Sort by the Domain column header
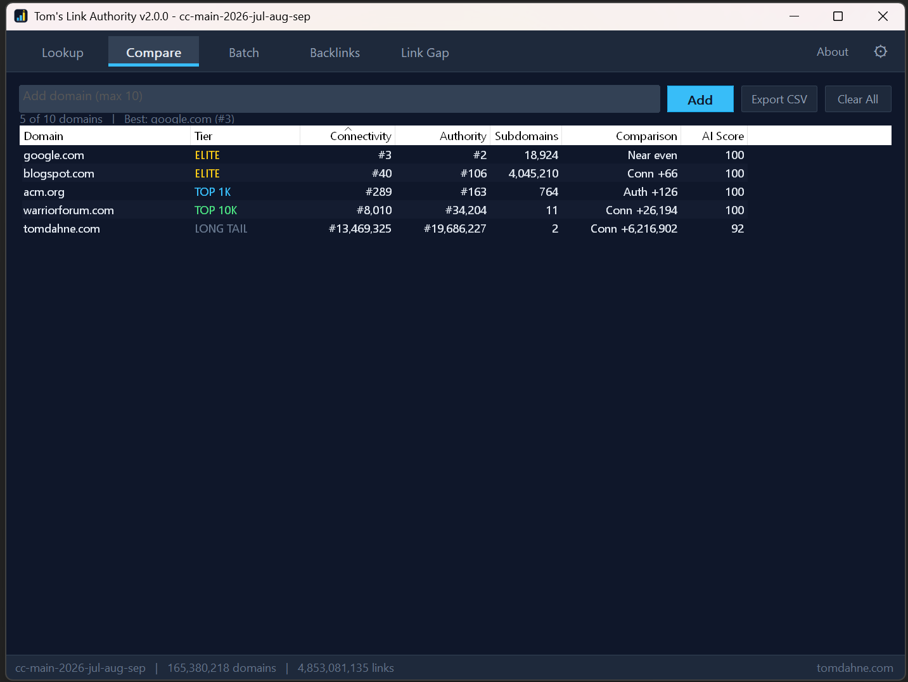908x682 pixels. 105,136
